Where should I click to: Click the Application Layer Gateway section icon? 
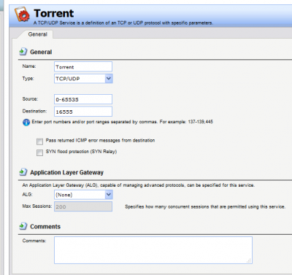tap(23, 172)
